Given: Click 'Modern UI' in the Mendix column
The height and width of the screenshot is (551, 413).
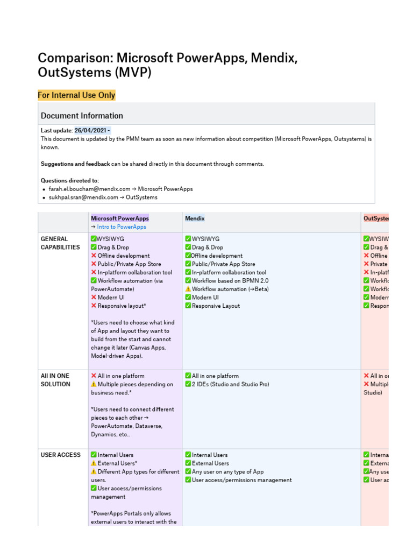Looking at the screenshot, I should tap(205, 298).
